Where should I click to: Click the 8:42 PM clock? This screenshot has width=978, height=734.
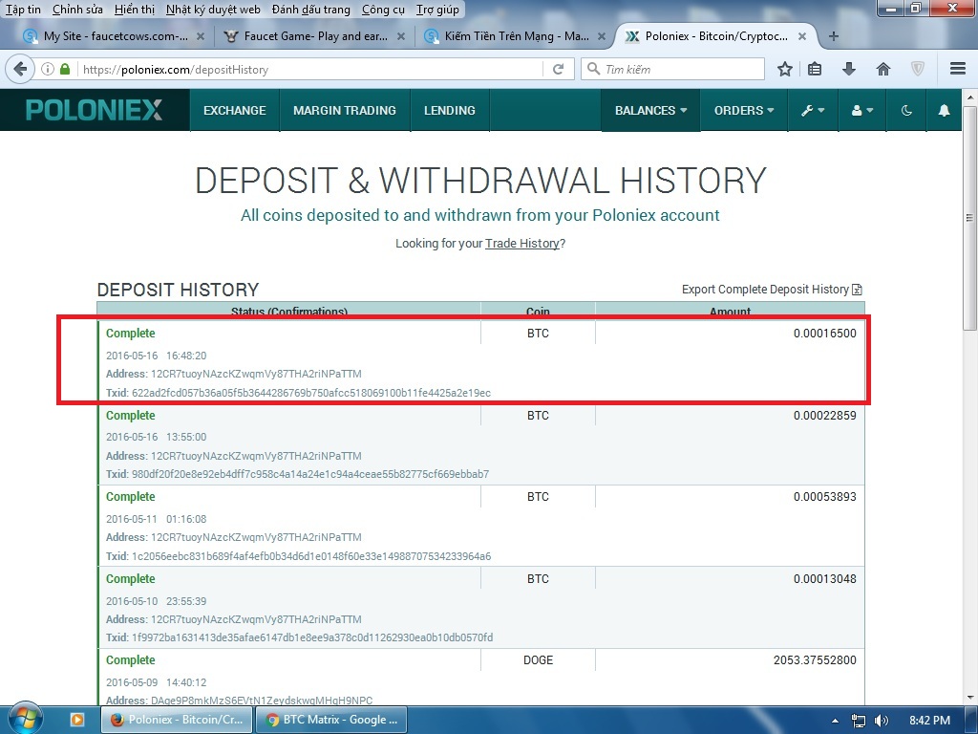coord(929,721)
